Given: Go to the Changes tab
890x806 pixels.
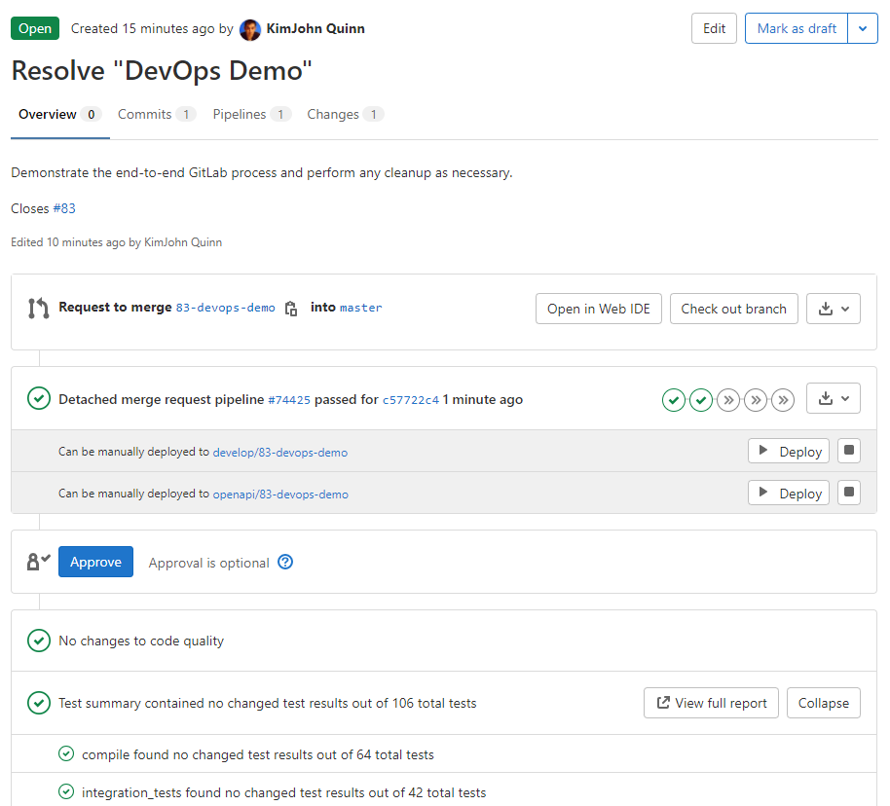Looking at the screenshot, I should click(x=345, y=115).
